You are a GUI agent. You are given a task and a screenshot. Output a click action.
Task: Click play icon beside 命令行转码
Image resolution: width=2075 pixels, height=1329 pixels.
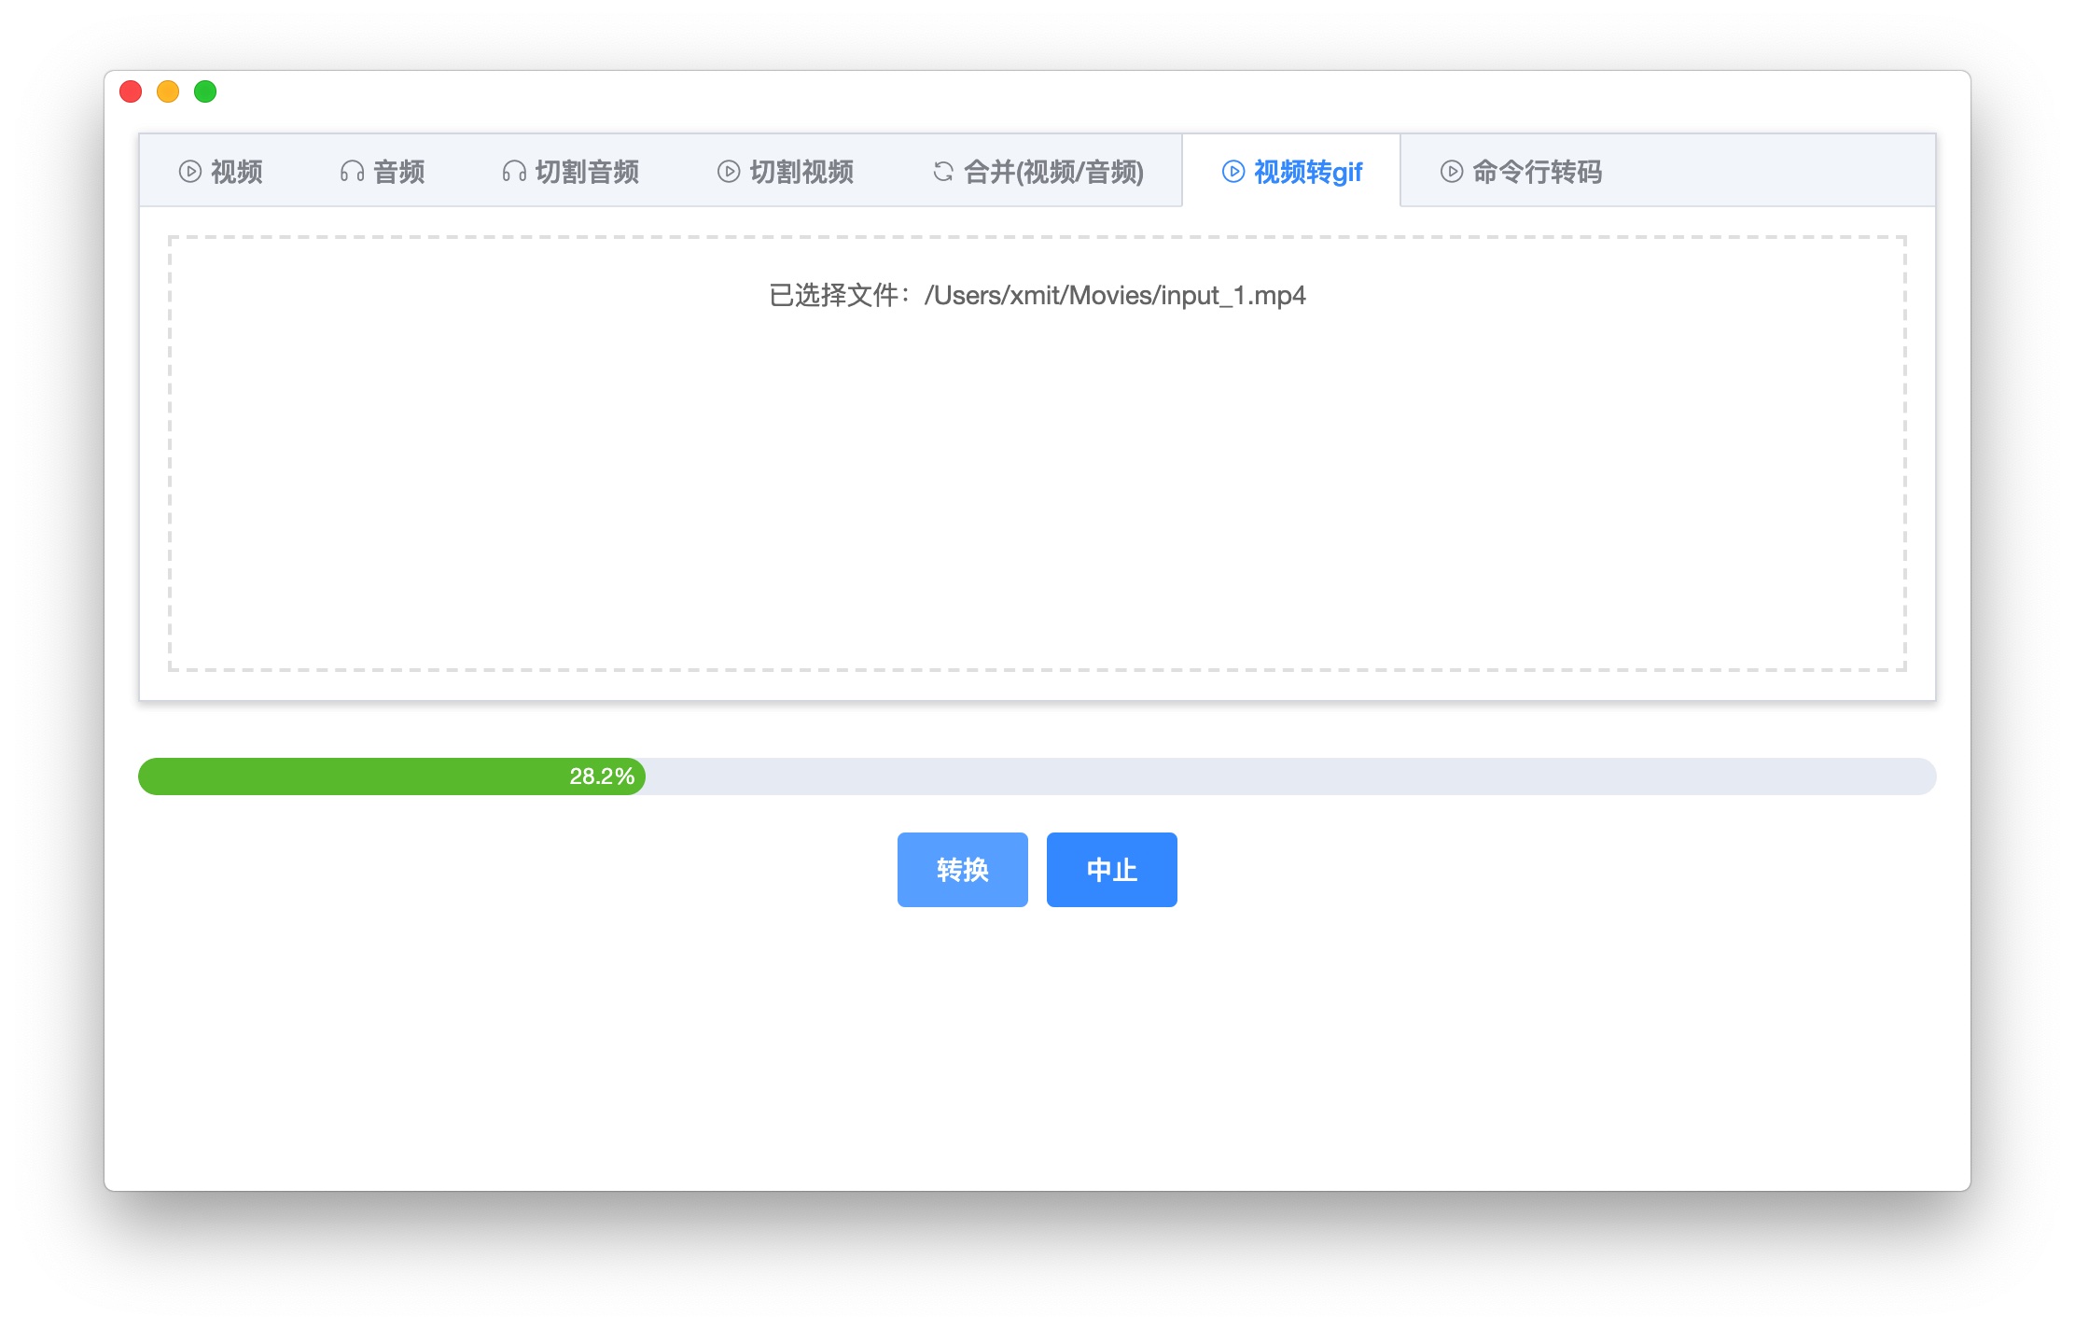[1452, 172]
